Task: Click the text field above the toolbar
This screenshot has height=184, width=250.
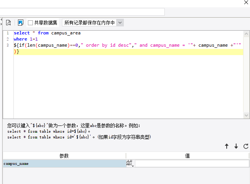Action: (x=82, y=12)
